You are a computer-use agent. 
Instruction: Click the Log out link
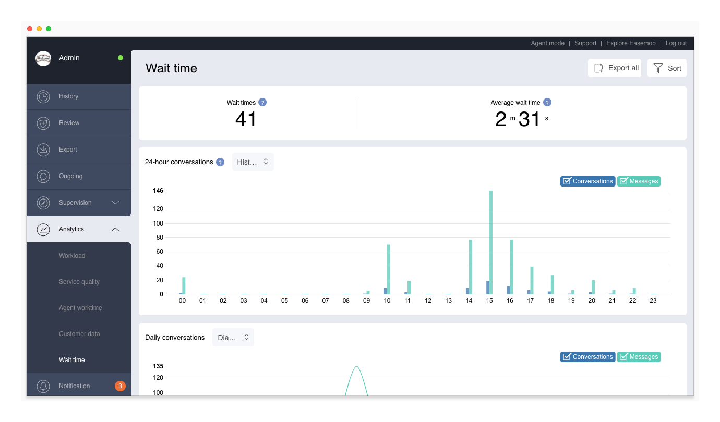pos(676,43)
